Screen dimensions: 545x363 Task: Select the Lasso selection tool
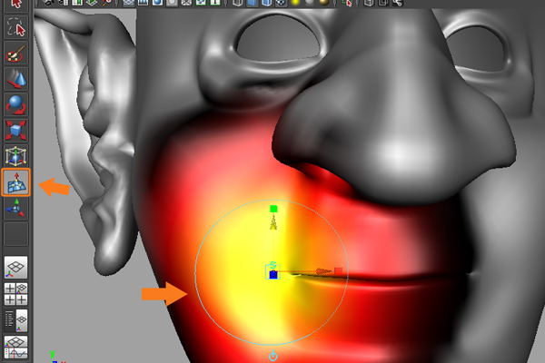16,27
